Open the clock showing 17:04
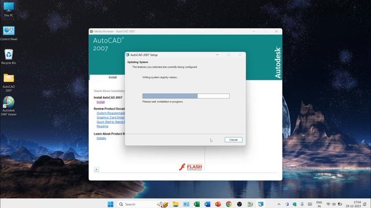The width and height of the screenshot is (371, 208). (354, 204)
